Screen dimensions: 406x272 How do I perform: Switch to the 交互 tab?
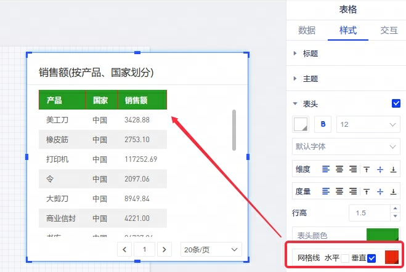tap(389, 30)
